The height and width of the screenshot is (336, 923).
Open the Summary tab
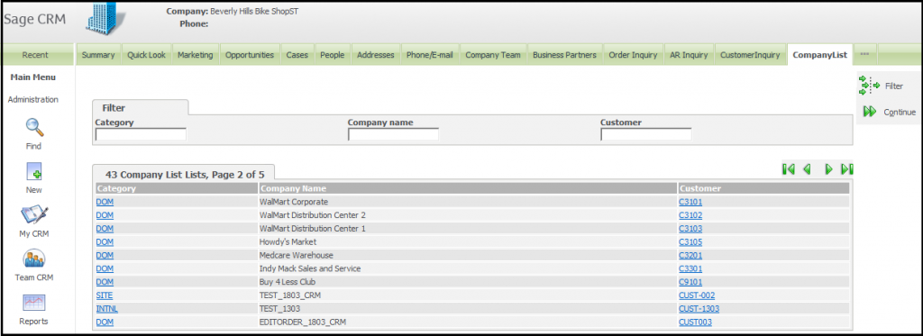click(98, 55)
